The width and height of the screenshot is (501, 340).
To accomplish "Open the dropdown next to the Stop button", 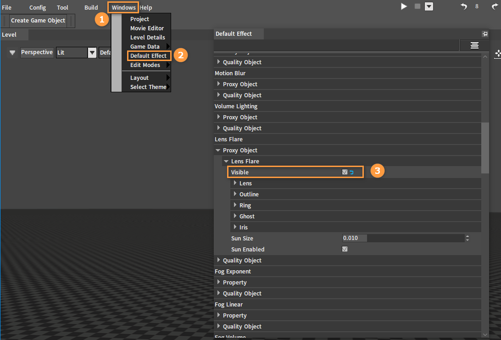I will 429,6.
